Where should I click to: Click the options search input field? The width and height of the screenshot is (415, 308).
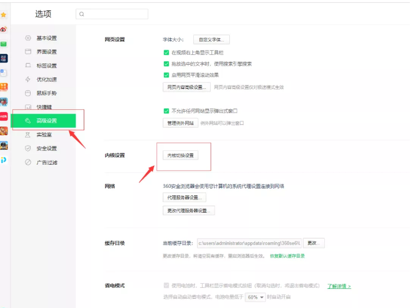click(112, 14)
